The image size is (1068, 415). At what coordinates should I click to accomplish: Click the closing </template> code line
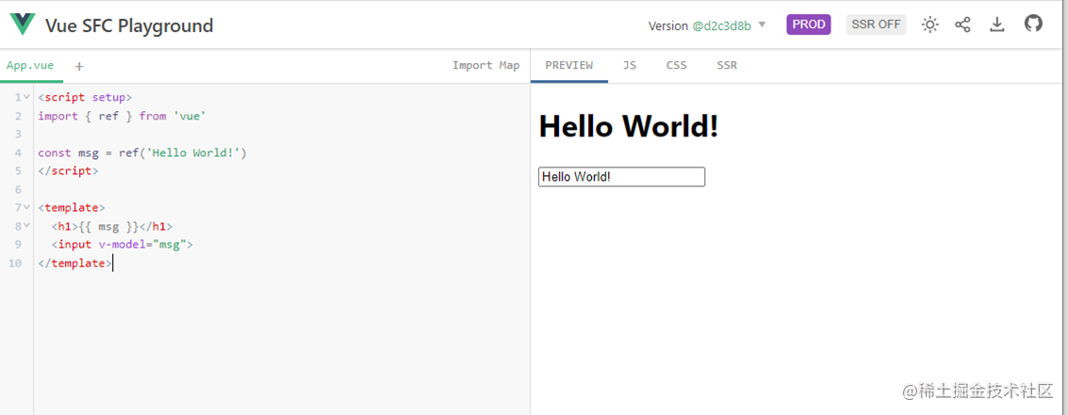click(x=74, y=263)
